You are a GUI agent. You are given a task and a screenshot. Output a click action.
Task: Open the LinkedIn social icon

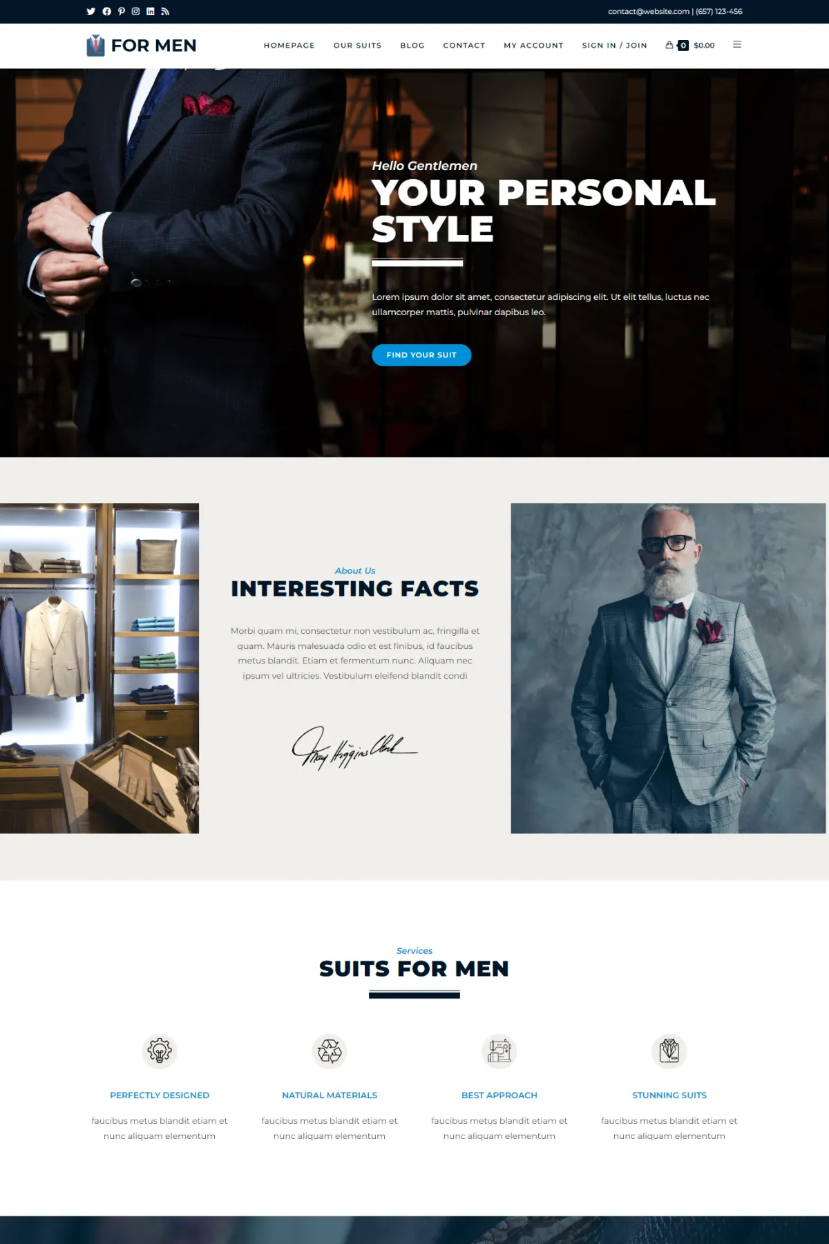[150, 12]
